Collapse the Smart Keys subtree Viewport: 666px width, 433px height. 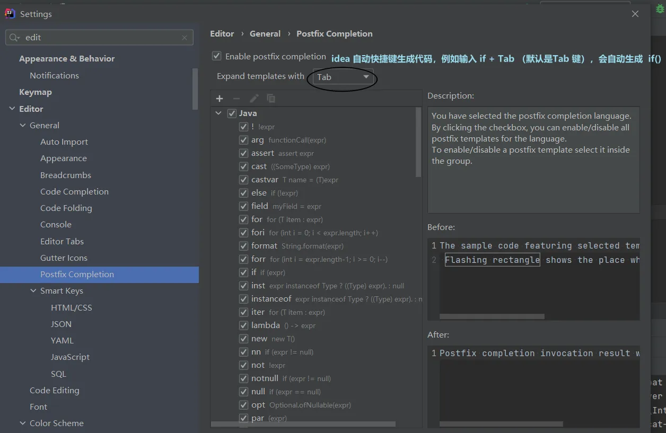33,291
